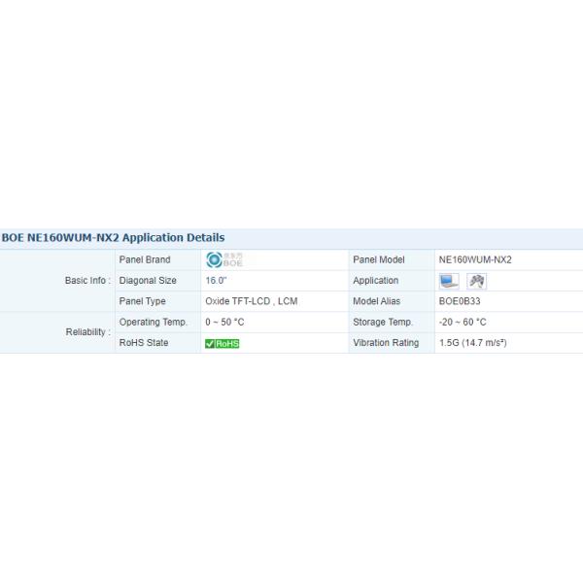Viewport: 583px width, 583px height.
Task: Click the 'Operating Temp.' field label
Action: [153, 322]
